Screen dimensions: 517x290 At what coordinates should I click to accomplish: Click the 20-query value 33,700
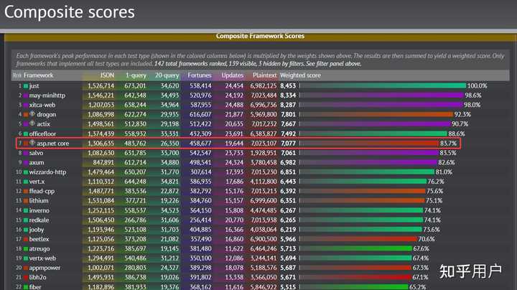coord(169,153)
